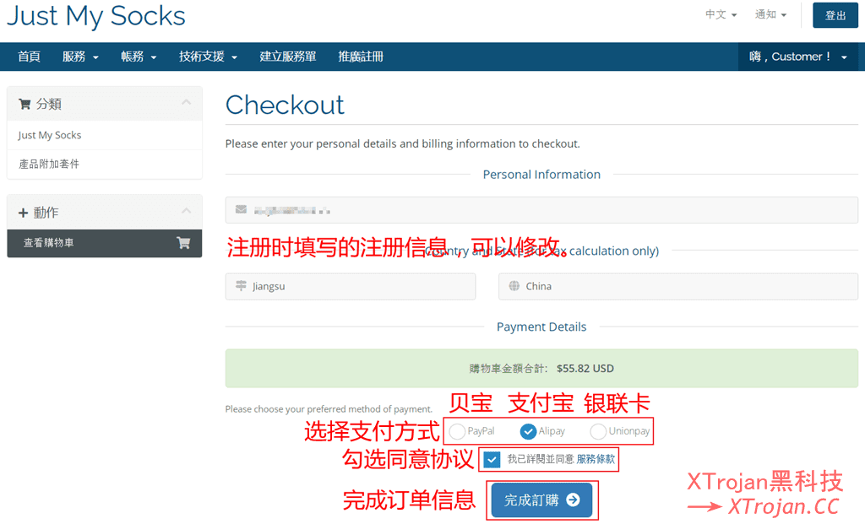Open the 服務條款 terms link

tap(596, 460)
